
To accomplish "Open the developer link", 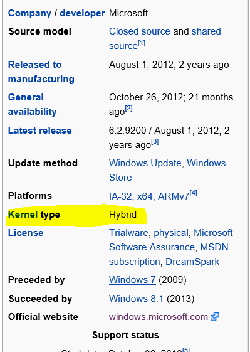I will coord(83,13).
